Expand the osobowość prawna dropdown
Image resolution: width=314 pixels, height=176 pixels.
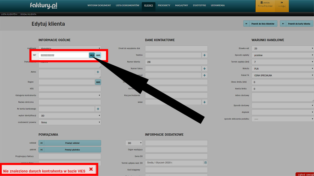coord(70,122)
